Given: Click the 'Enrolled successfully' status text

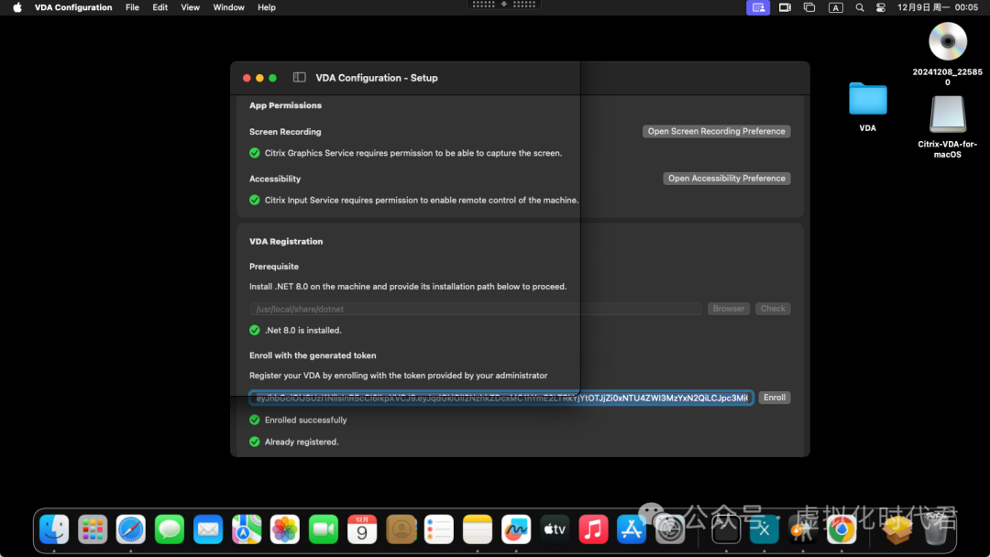Looking at the screenshot, I should (x=305, y=420).
